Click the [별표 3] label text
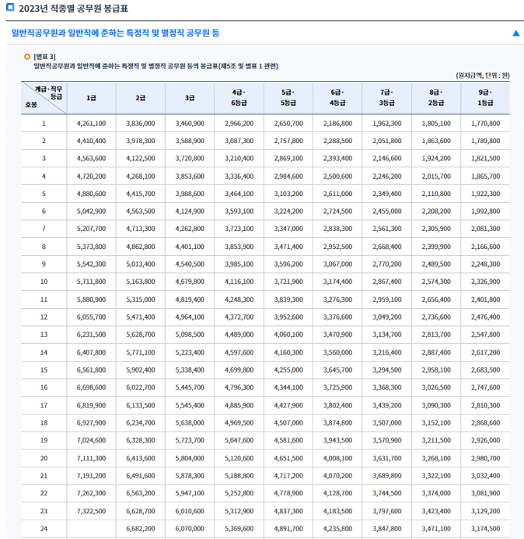Image resolution: width=524 pixels, height=539 pixels. click(44, 57)
